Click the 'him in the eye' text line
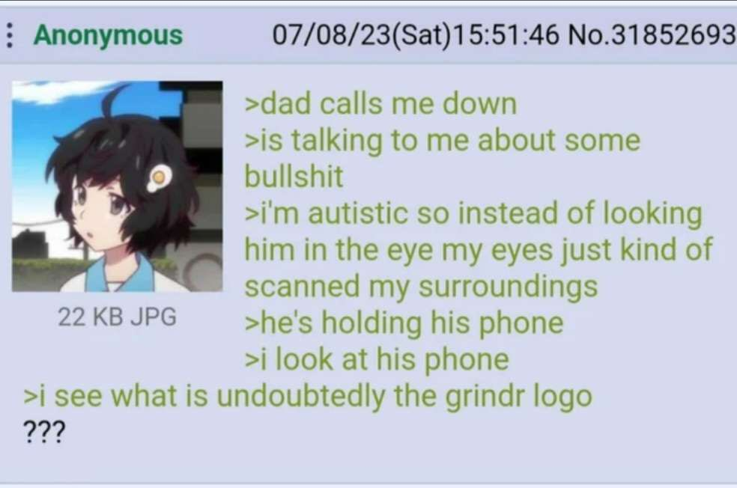The image size is (737, 488). pos(479,250)
